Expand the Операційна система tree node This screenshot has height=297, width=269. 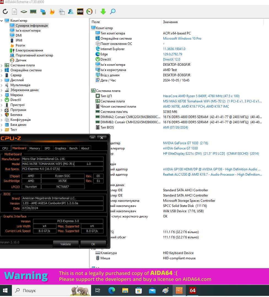pyautogui.click(x=2, y=70)
